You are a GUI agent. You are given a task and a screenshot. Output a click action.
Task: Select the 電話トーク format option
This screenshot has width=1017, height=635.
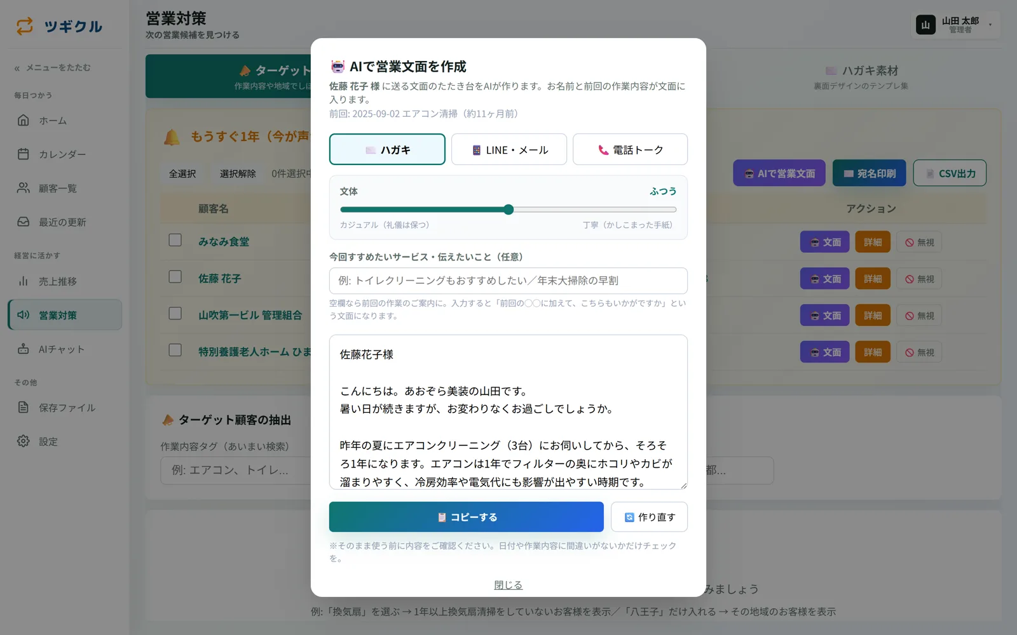click(630, 149)
